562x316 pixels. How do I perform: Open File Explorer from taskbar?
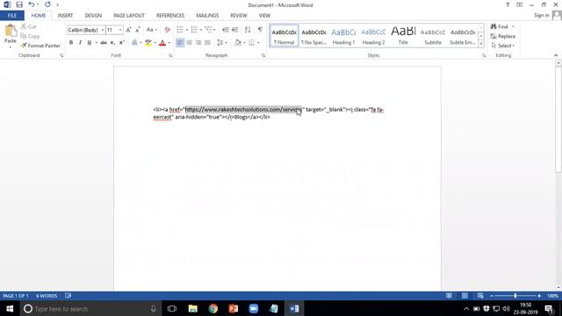point(193,308)
